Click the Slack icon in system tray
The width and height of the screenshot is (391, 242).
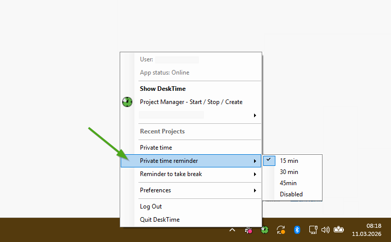pos(248,230)
